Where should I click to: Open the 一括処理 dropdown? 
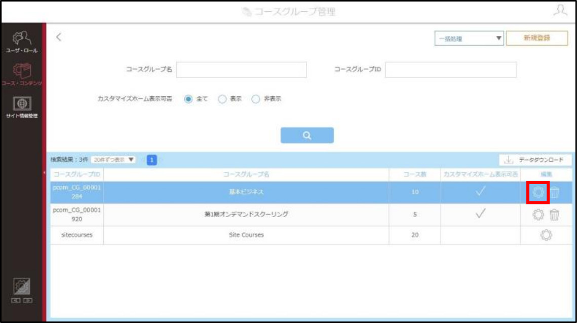[469, 39]
